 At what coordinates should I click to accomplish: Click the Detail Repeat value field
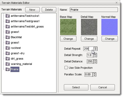click(x=88, y=49)
